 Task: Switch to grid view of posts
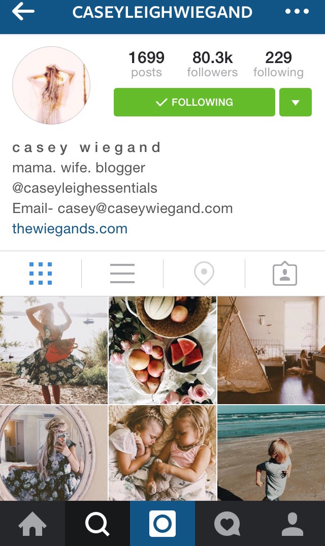coord(41,274)
